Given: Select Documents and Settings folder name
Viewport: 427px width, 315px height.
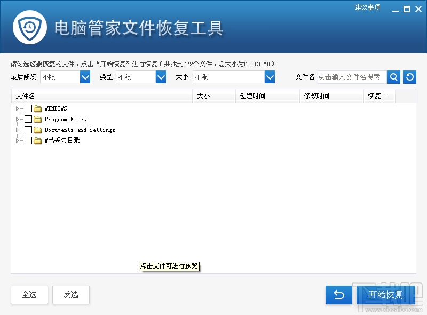Looking at the screenshot, I should 80,130.
